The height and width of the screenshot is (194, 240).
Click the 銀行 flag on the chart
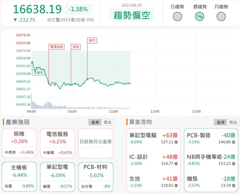(x=93, y=41)
